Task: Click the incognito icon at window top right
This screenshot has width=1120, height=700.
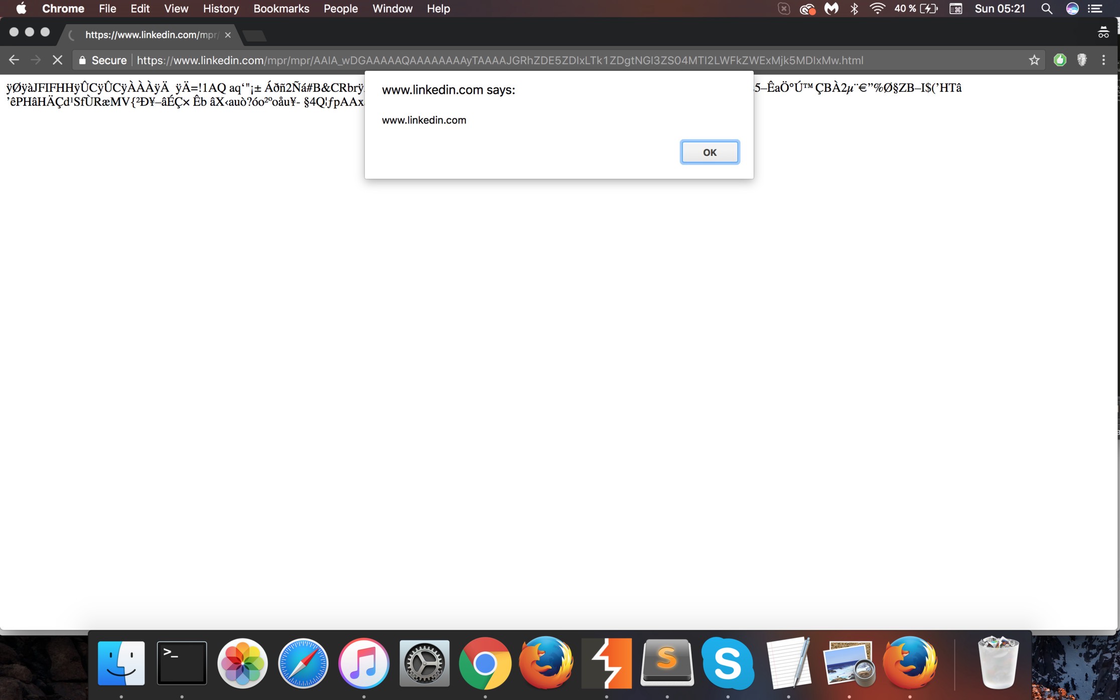Action: pyautogui.click(x=1103, y=33)
